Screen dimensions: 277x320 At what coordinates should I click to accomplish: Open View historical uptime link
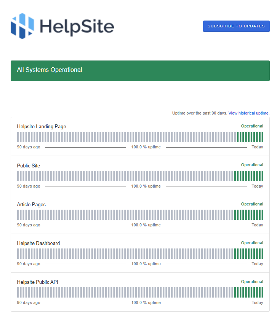click(x=249, y=113)
